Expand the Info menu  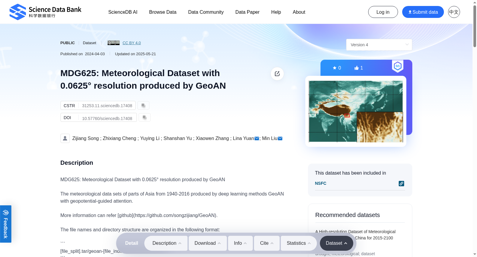click(x=240, y=243)
